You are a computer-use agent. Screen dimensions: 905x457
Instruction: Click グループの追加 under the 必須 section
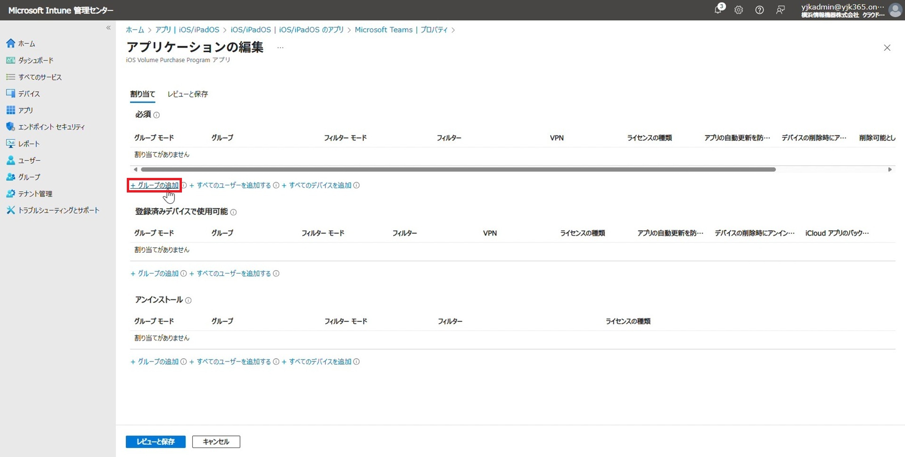click(x=155, y=185)
